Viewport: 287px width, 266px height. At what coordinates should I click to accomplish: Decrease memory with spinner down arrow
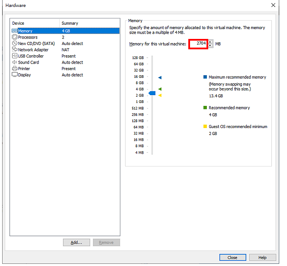click(210, 46)
